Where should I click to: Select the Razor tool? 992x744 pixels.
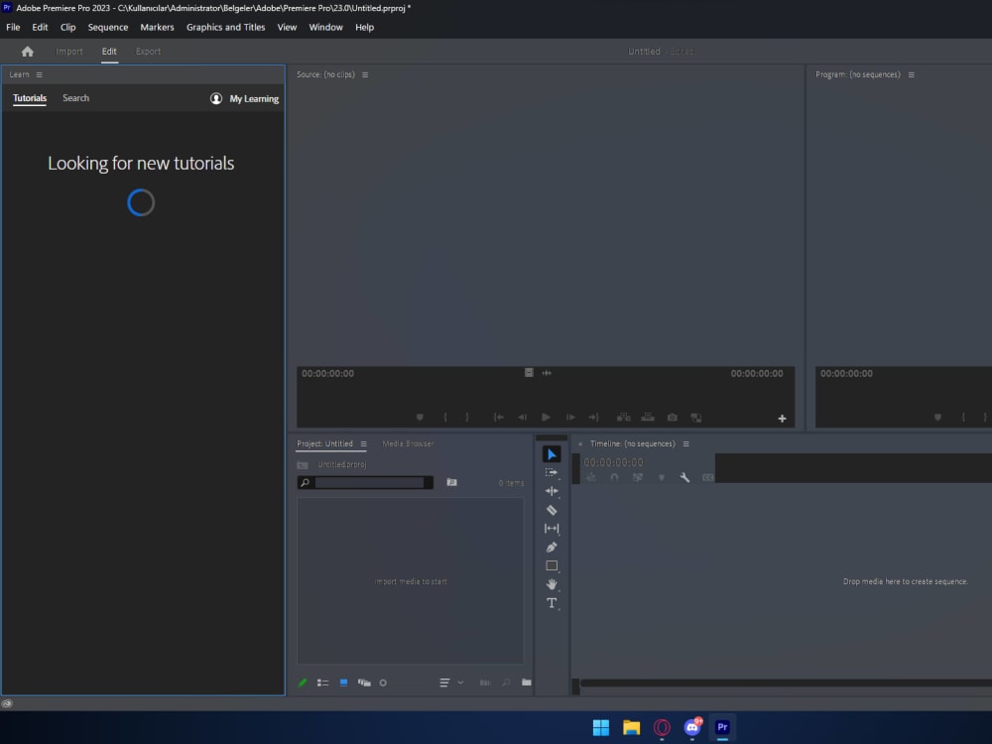[551, 510]
